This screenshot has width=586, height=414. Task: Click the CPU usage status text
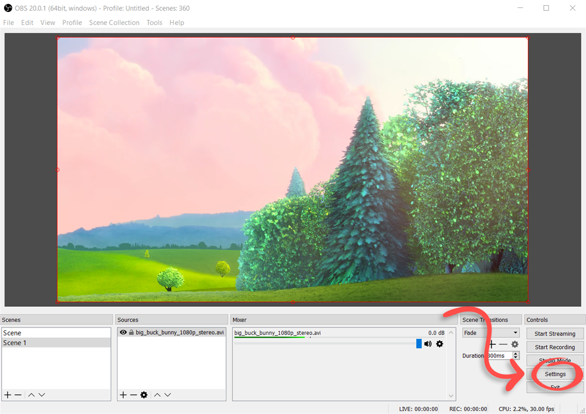(x=526, y=409)
